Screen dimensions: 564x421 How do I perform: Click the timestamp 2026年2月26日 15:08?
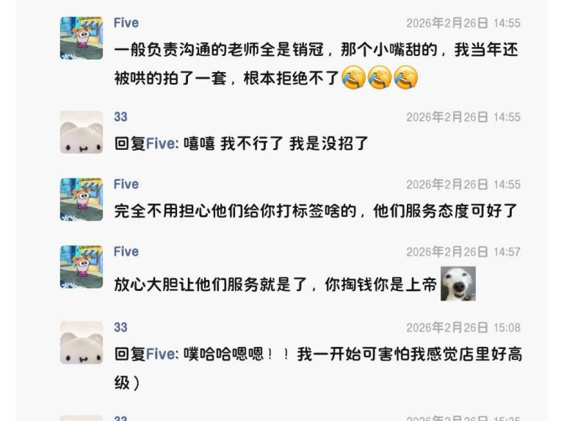463,328
